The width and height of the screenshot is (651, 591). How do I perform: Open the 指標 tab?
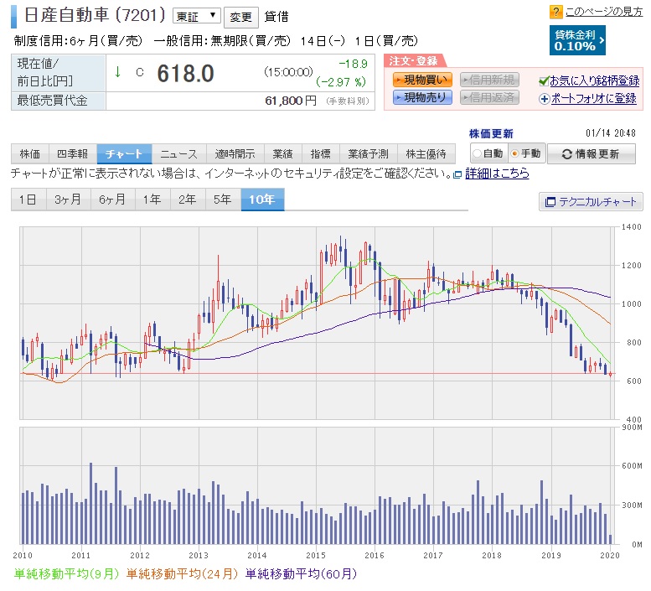click(321, 154)
